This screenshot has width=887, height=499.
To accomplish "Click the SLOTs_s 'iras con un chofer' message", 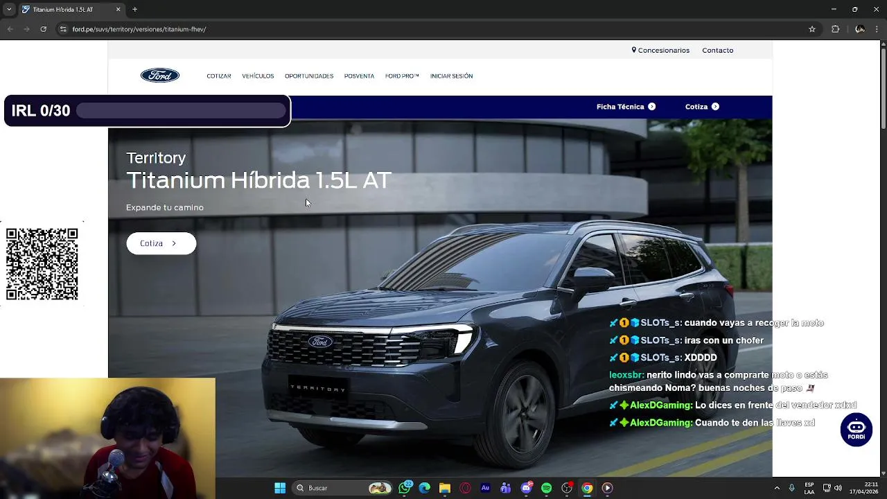I will 687,340.
